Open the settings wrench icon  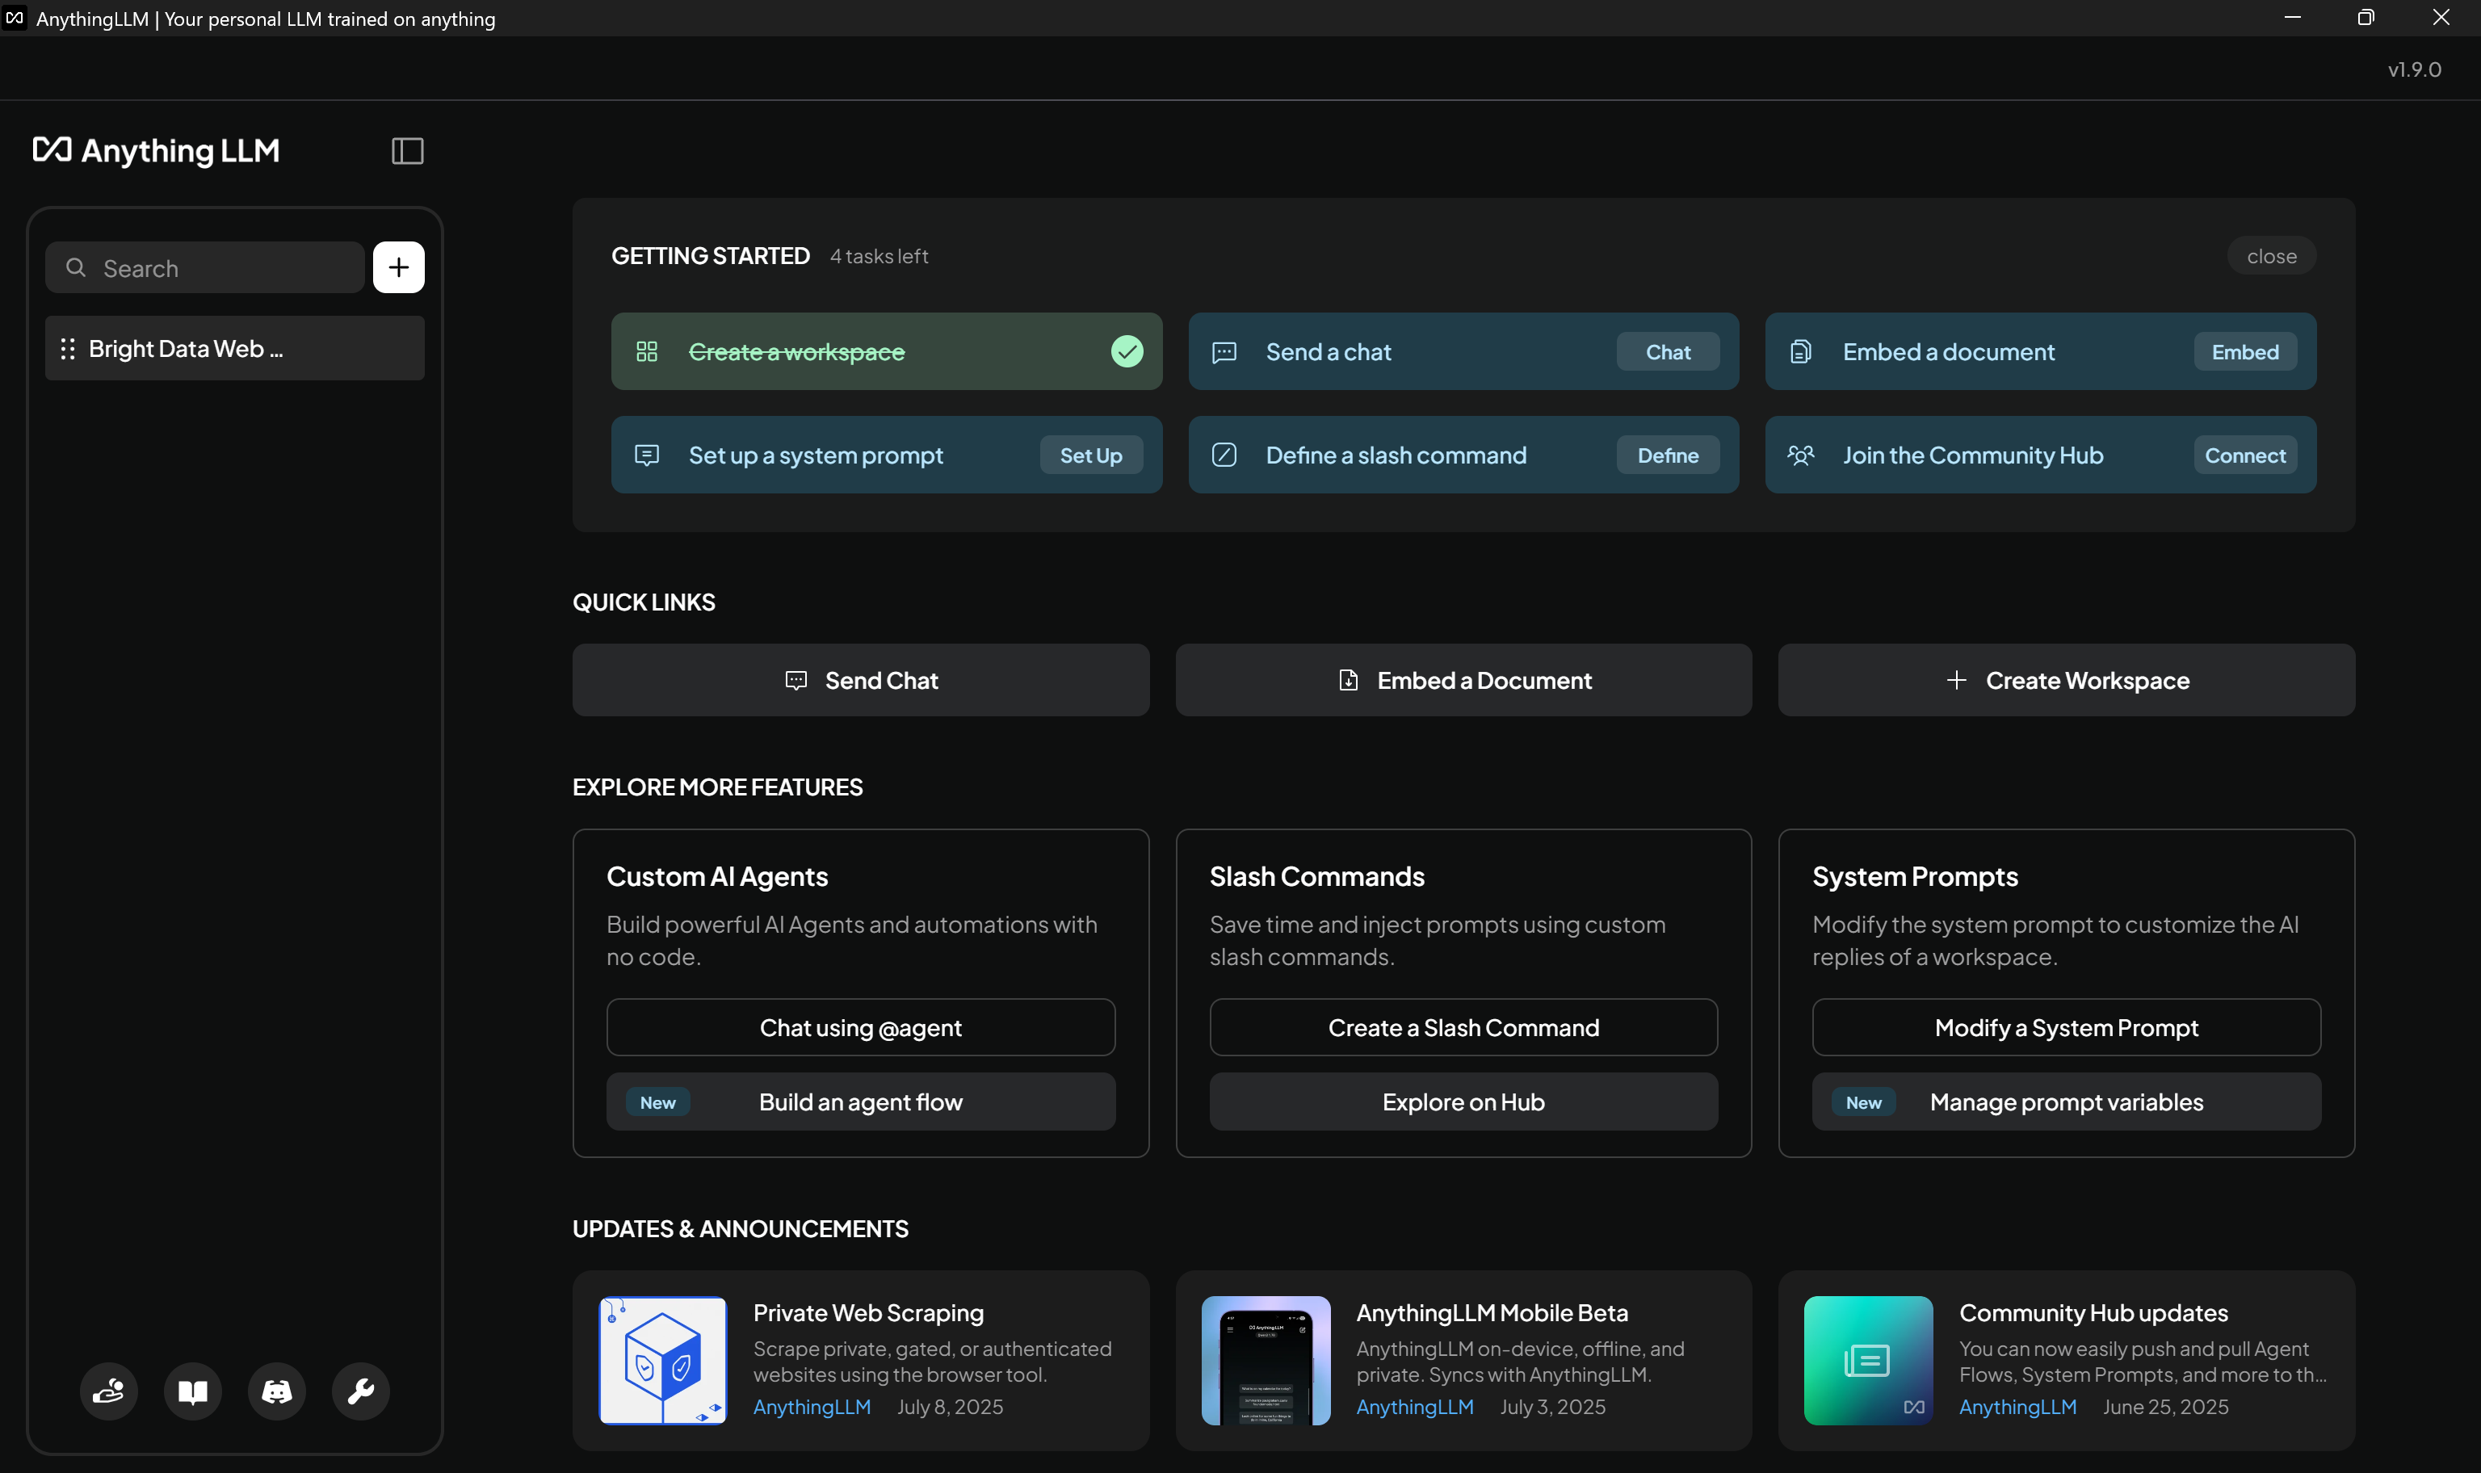point(359,1391)
